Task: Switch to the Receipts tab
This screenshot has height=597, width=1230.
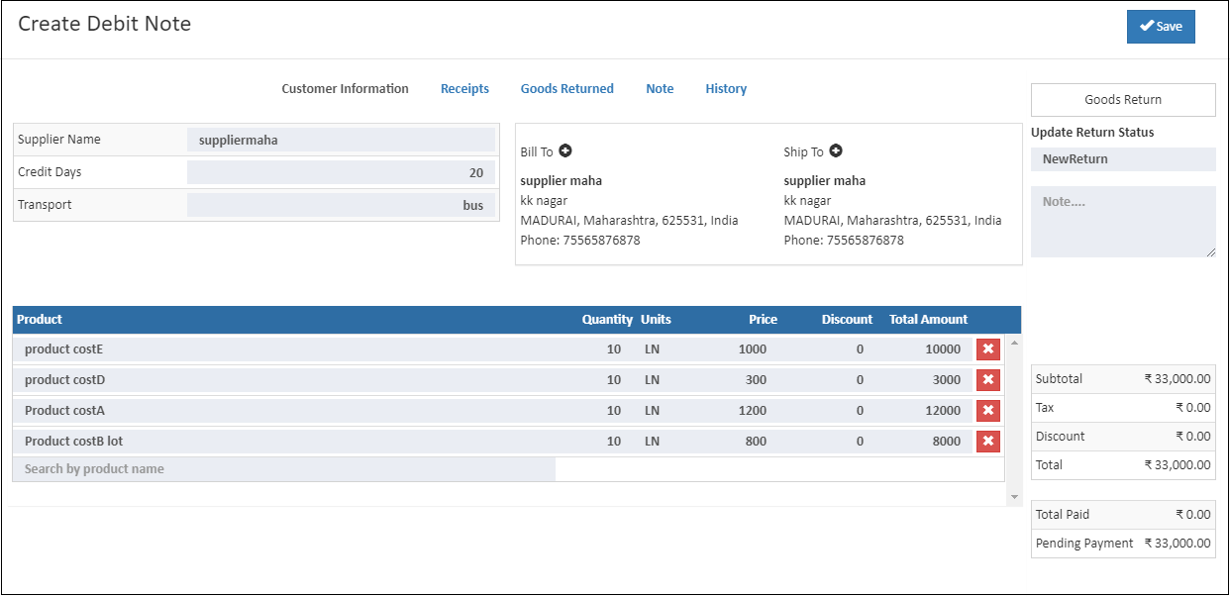Action: tap(464, 88)
